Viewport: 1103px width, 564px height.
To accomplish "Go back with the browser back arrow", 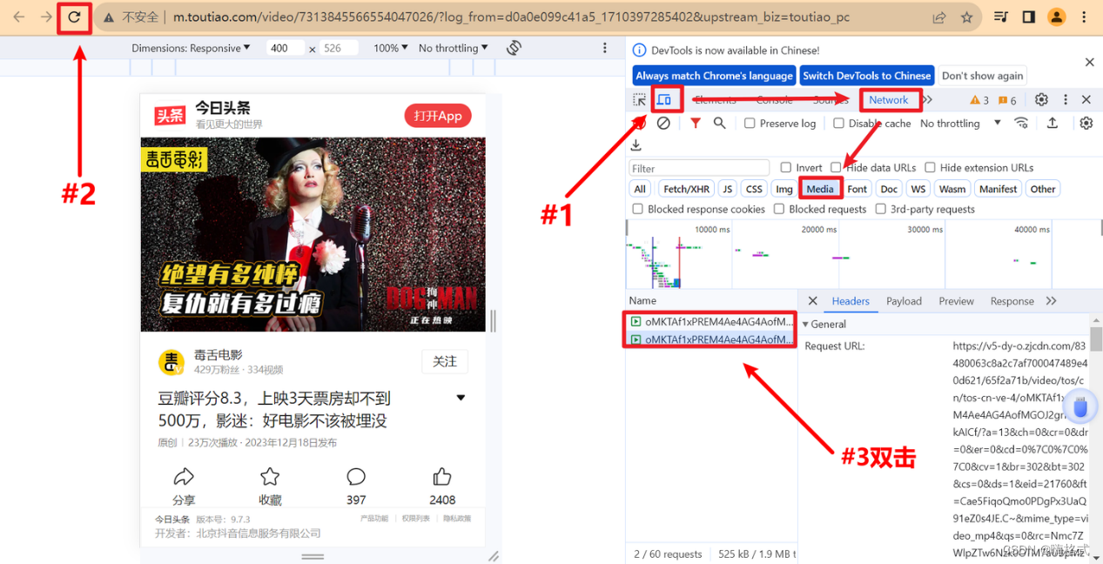I will [x=18, y=17].
